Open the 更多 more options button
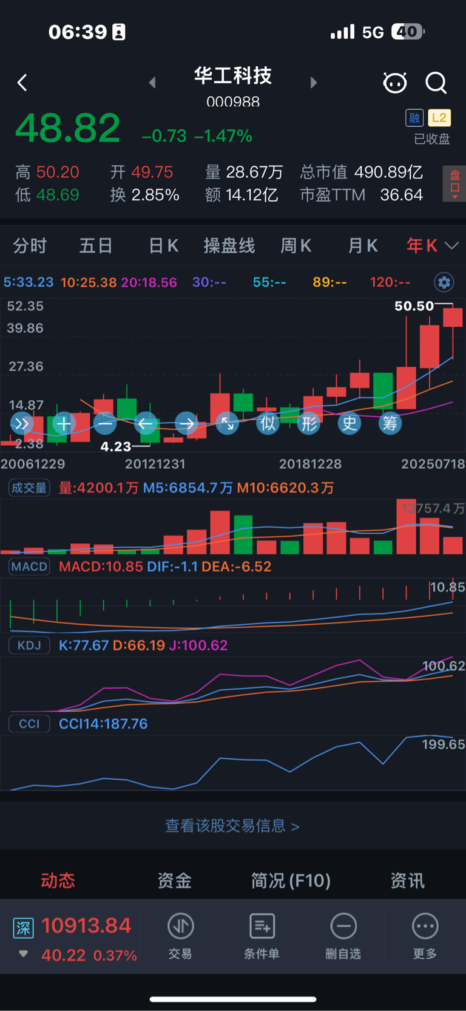 [425, 936]
